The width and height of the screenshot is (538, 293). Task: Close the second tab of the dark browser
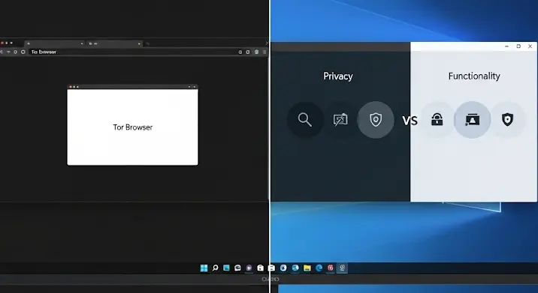[x=139, y=43]
